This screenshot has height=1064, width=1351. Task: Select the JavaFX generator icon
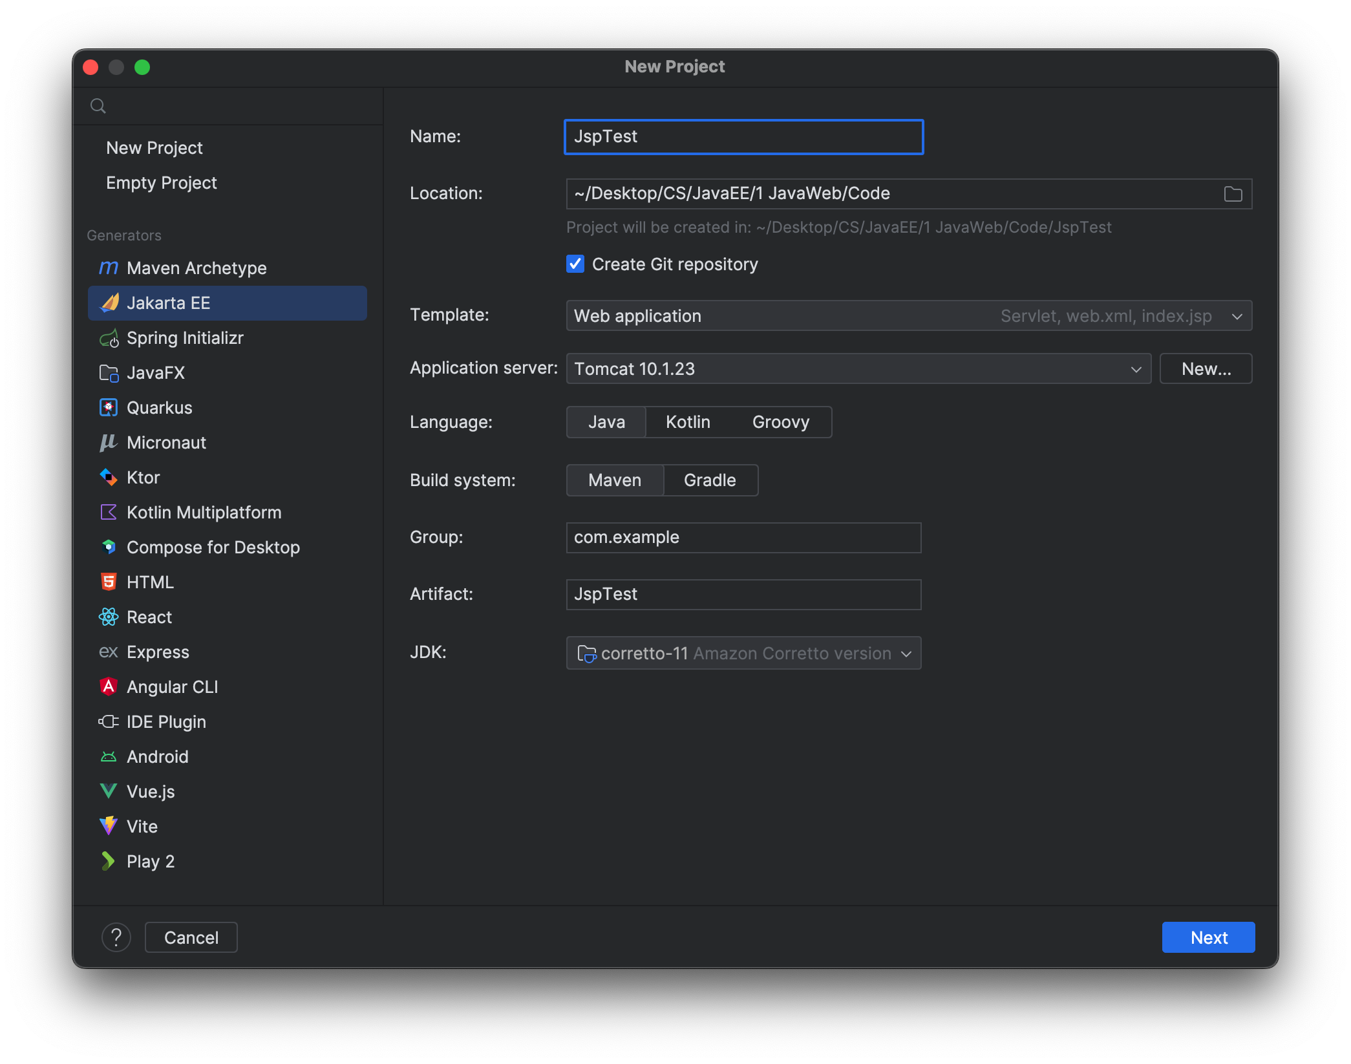click(x=109, y=372)
